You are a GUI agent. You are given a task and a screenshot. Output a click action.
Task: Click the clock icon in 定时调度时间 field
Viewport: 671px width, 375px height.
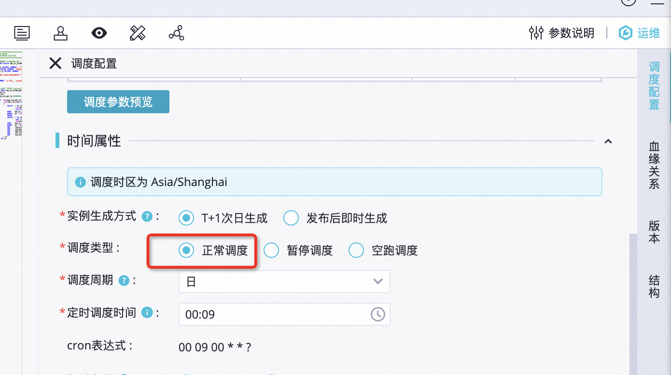click(377, 314)
